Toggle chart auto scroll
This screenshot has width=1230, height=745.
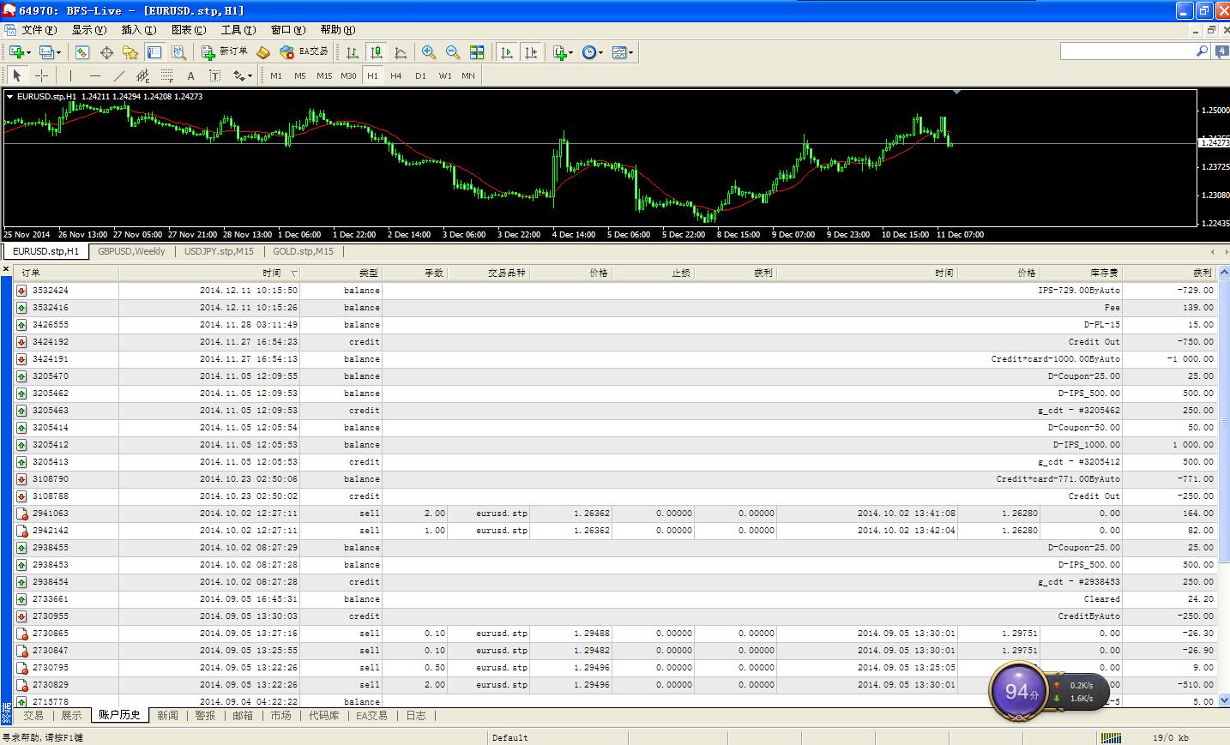507,52
